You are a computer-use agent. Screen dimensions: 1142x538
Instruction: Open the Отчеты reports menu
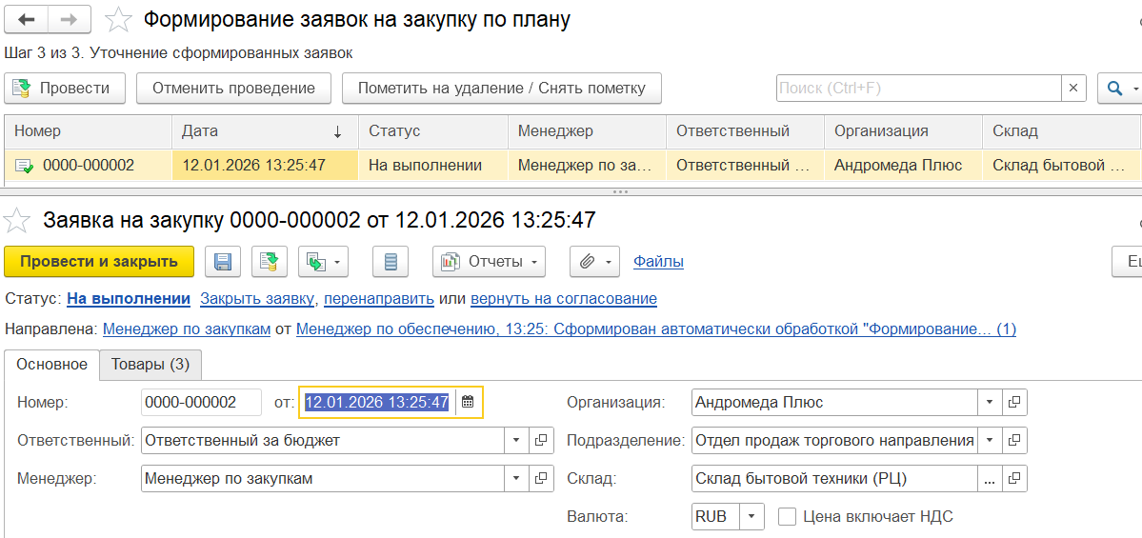point(489,261)
